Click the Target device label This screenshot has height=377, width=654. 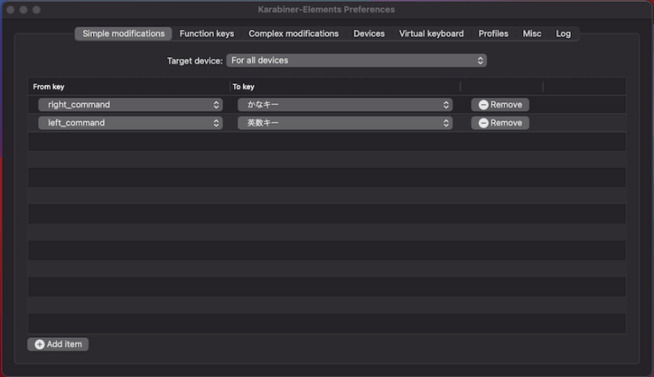coord(194,61)
